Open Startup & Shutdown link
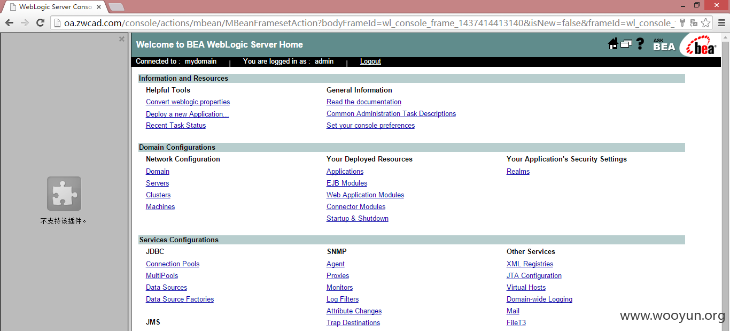Image resolution: width=730 pixels, height=331 pixels. pyautogui.click(x=358, y=218)
